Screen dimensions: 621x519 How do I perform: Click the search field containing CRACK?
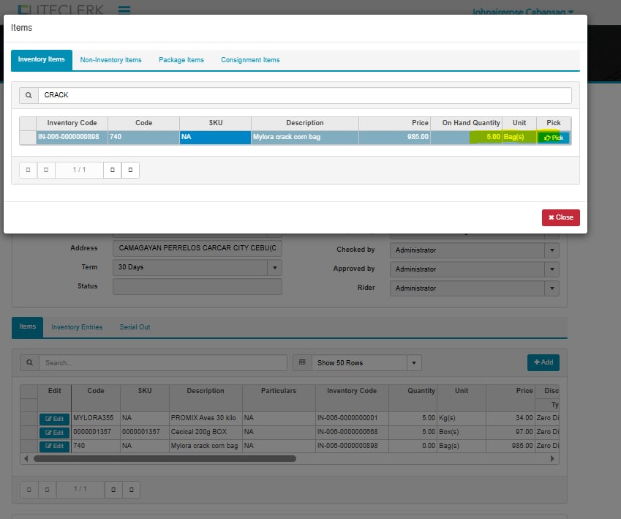(x=304, y=95)
